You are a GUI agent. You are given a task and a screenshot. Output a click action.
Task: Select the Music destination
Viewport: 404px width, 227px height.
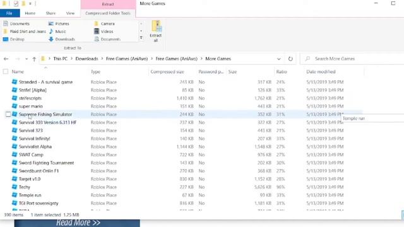(57, 32)
